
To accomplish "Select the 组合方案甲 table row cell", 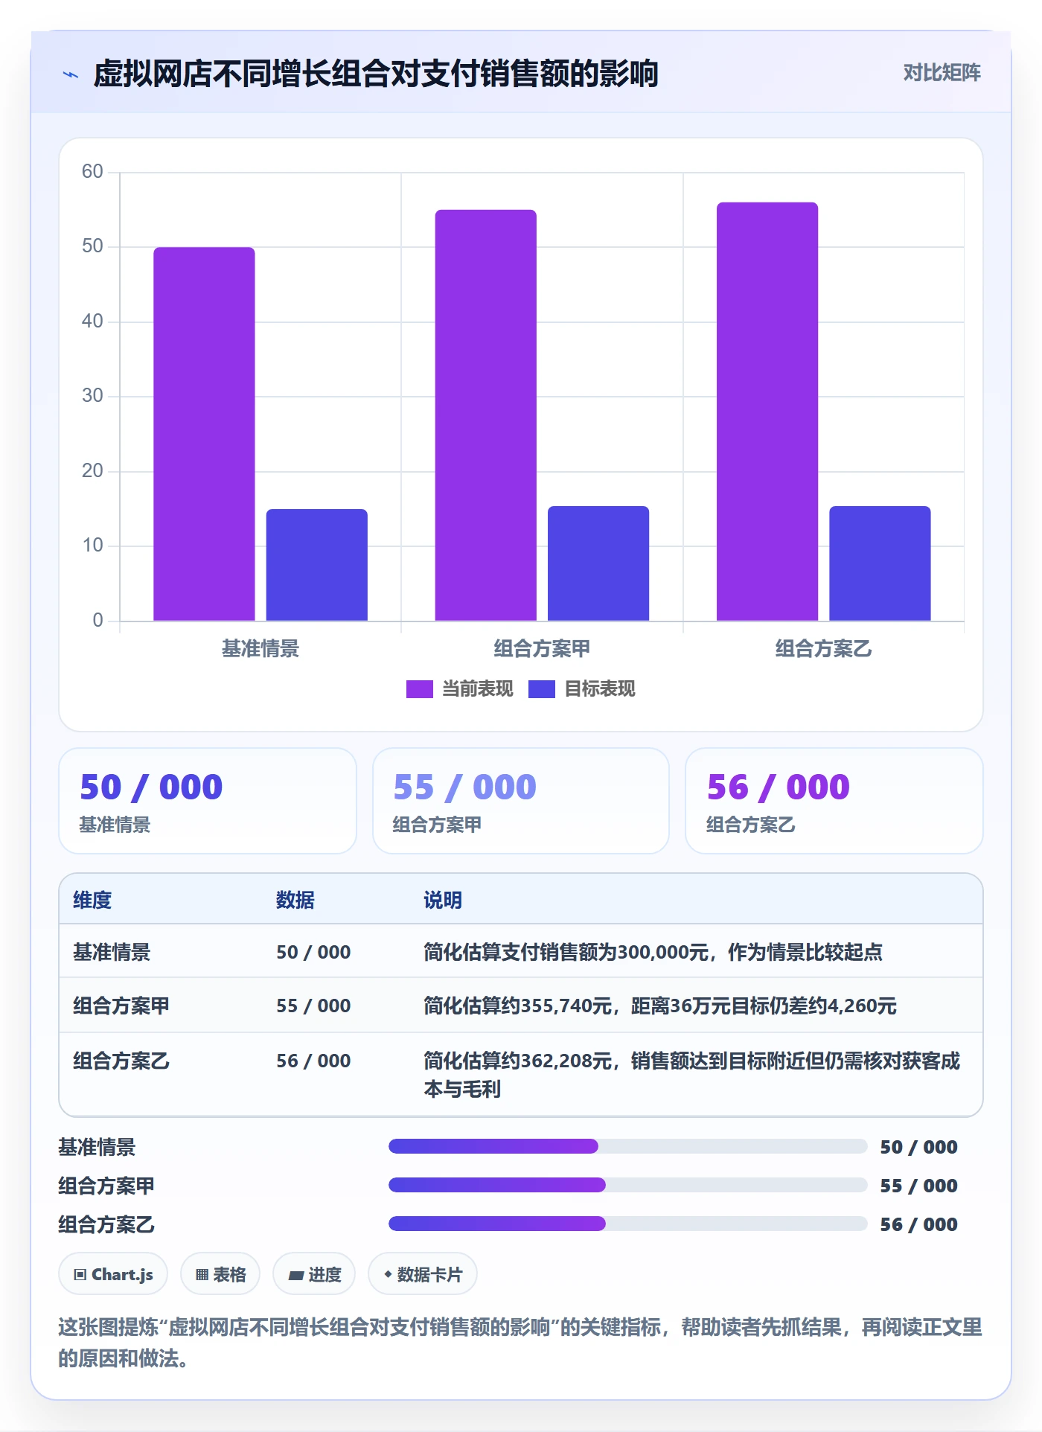I will (x=121, y=1006).
